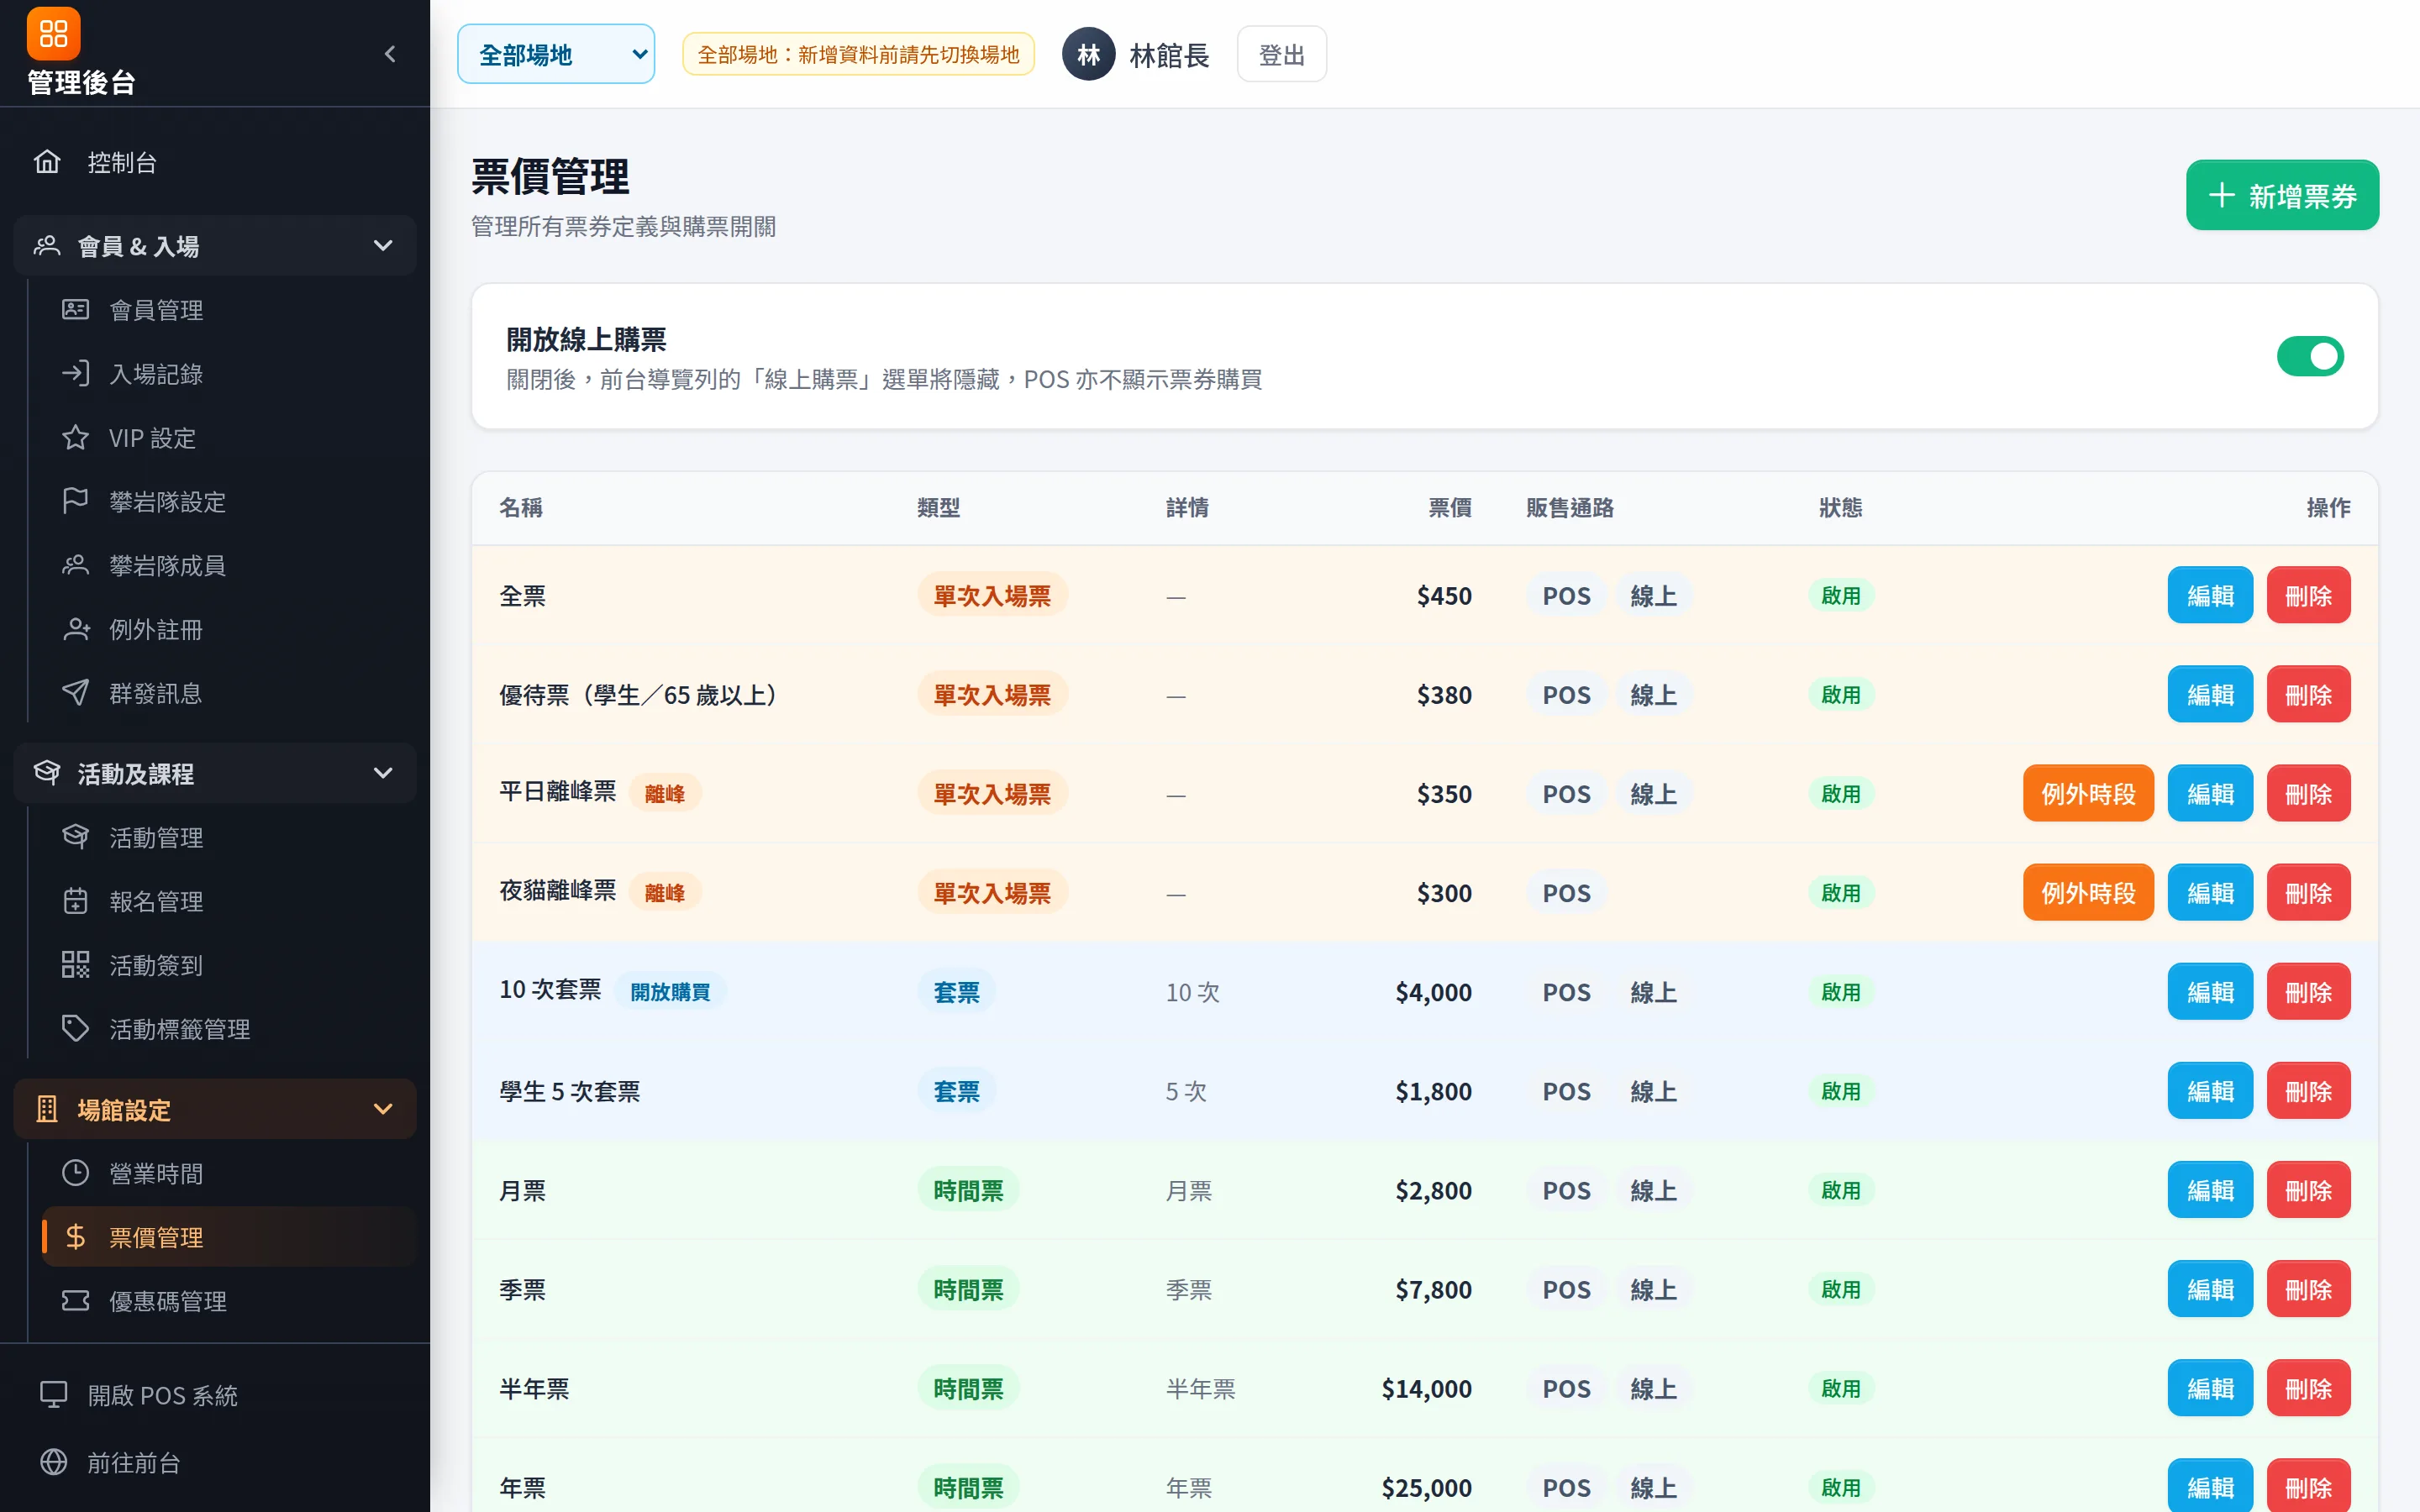Click the ticket icon for 優惠碼管理

point(75,1301)
